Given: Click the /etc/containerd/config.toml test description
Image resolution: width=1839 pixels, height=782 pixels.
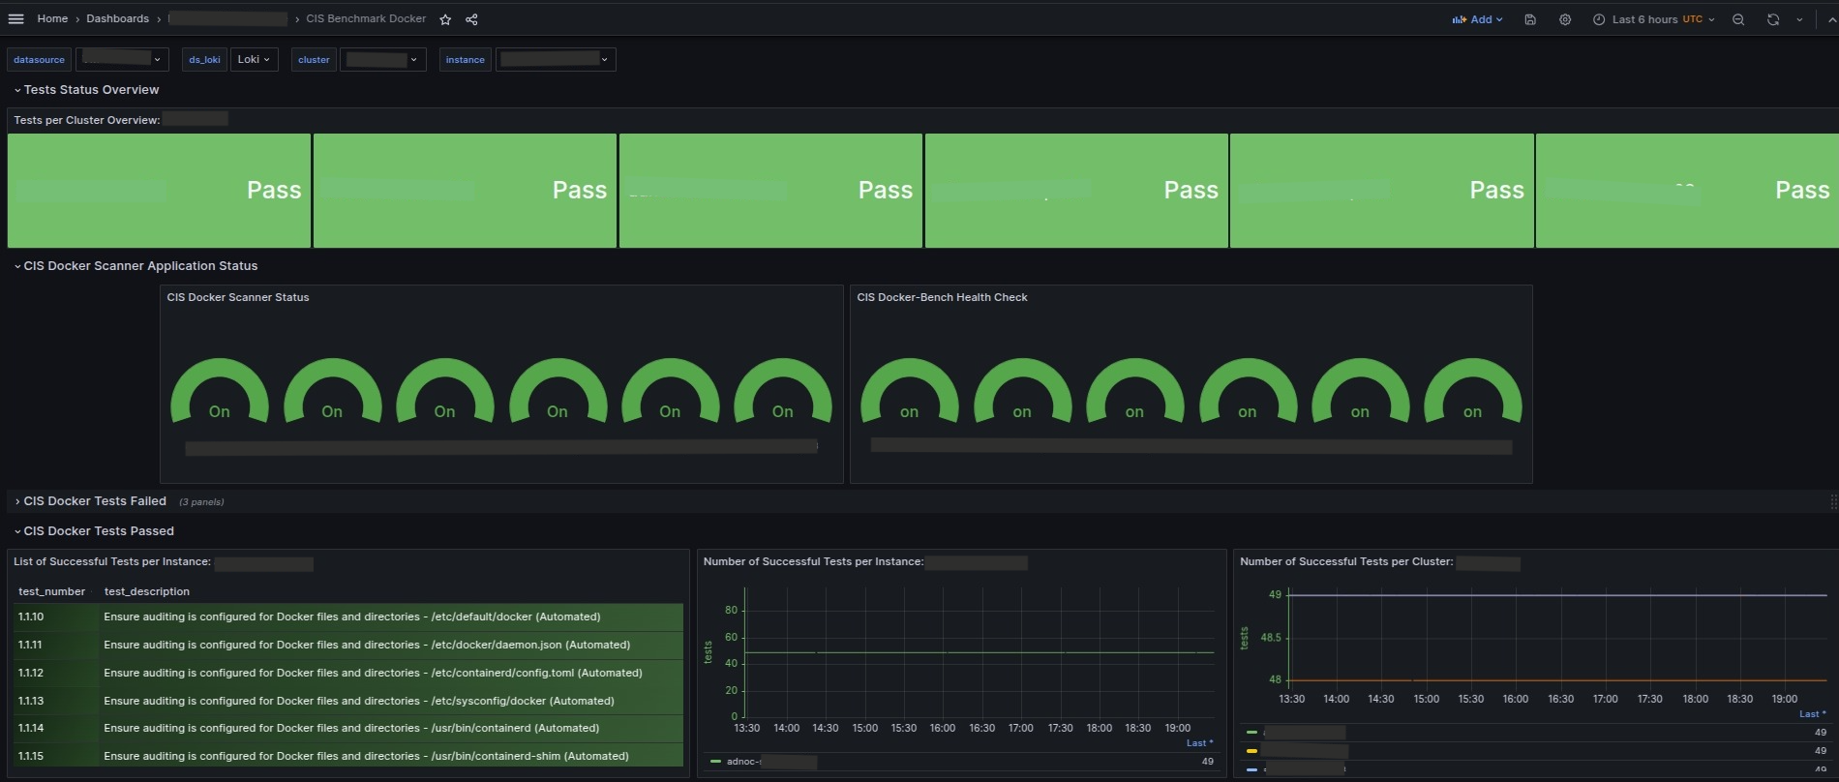Looking at the screenshot, I should tap(373, 673).
